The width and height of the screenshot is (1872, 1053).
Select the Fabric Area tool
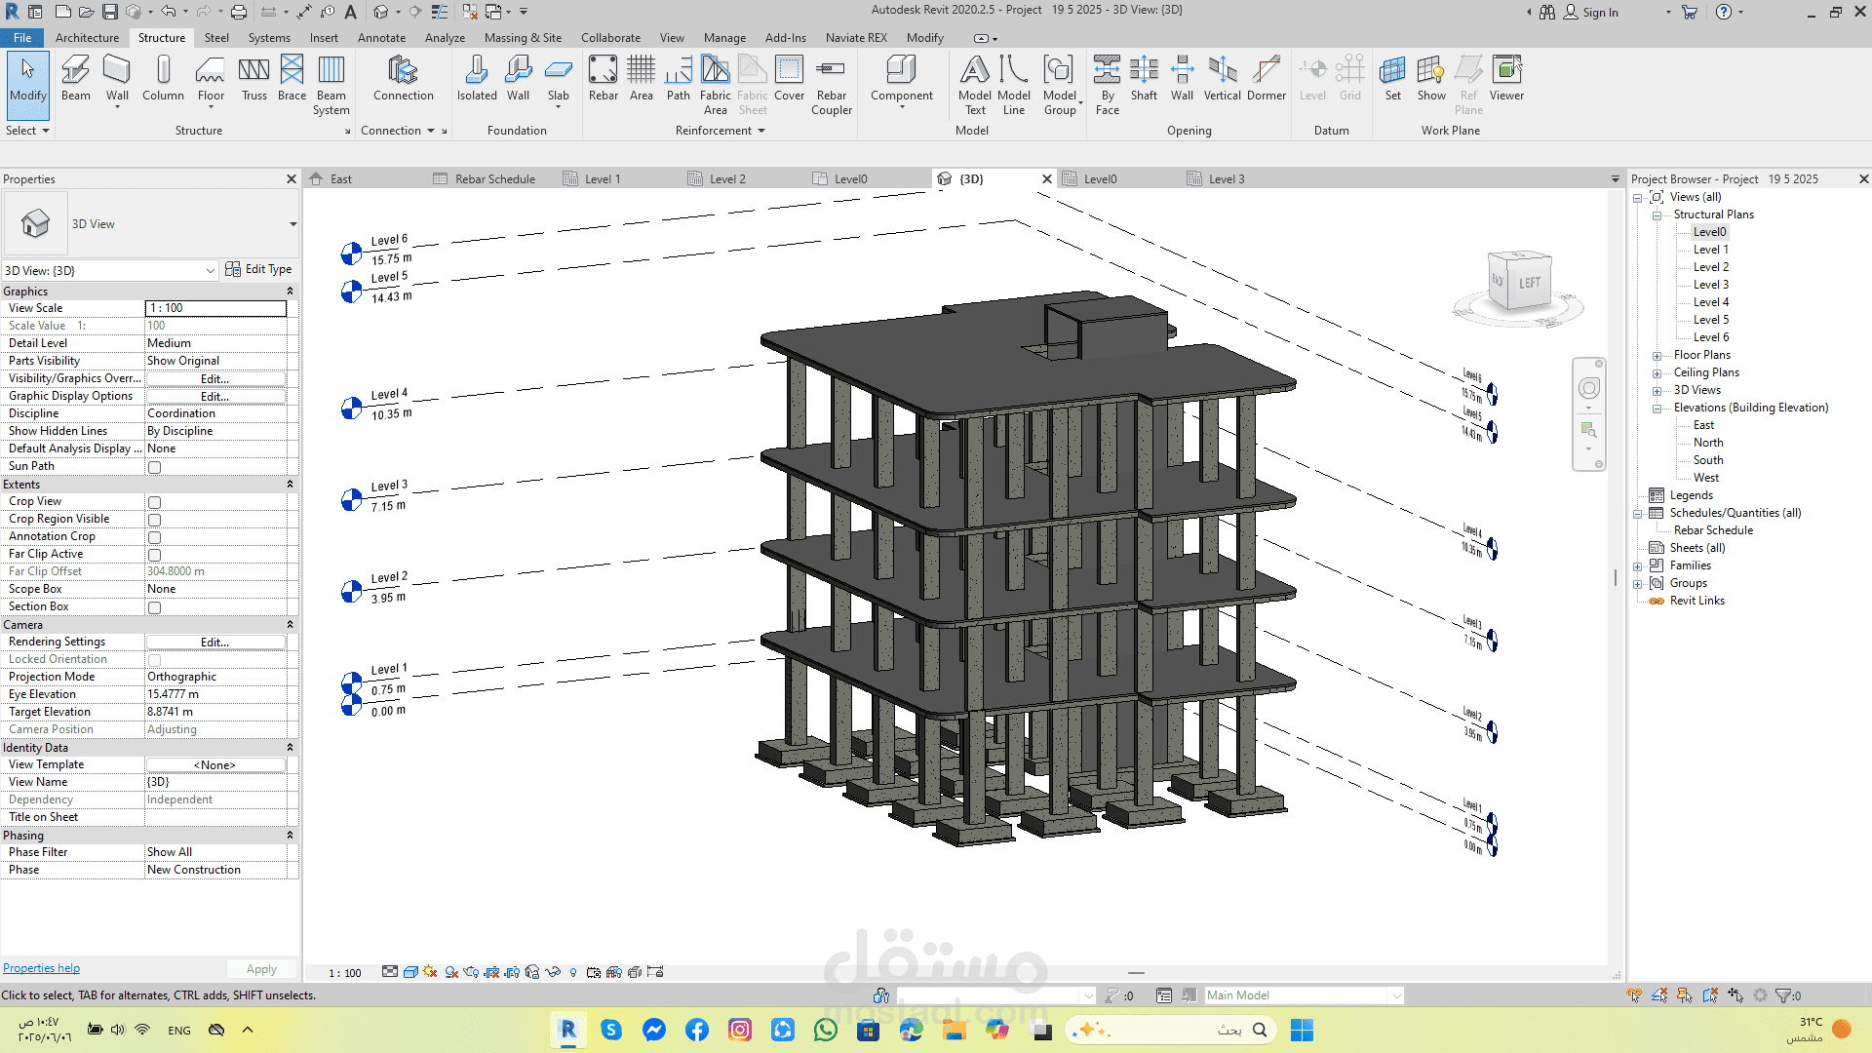click(x=715, y=85)
